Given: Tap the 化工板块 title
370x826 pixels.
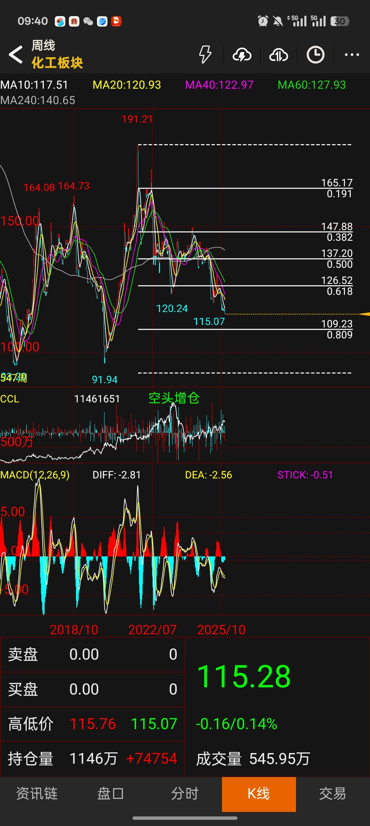Looking at the screenshot, I should [x=57, y=63].
